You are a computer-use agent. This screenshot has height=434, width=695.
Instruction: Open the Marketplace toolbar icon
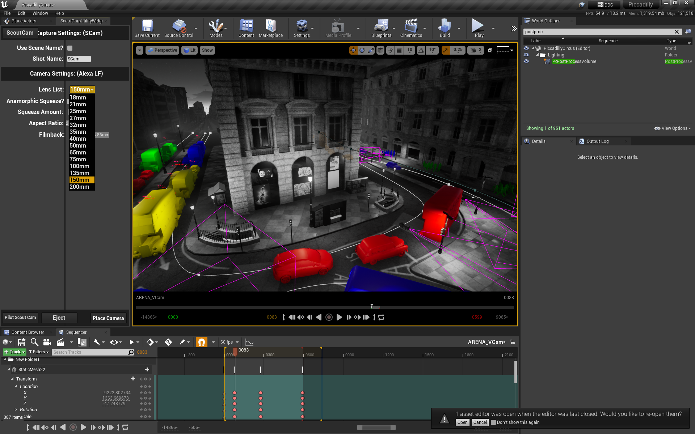pyautogui.click(x=270, y=28)
